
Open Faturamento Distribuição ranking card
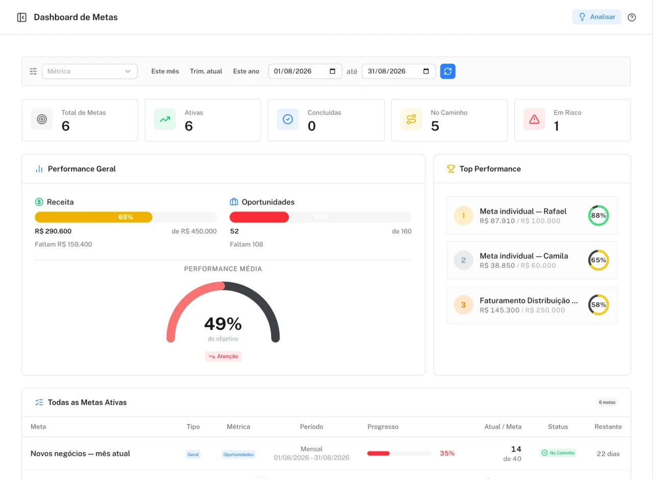(532, 305)
